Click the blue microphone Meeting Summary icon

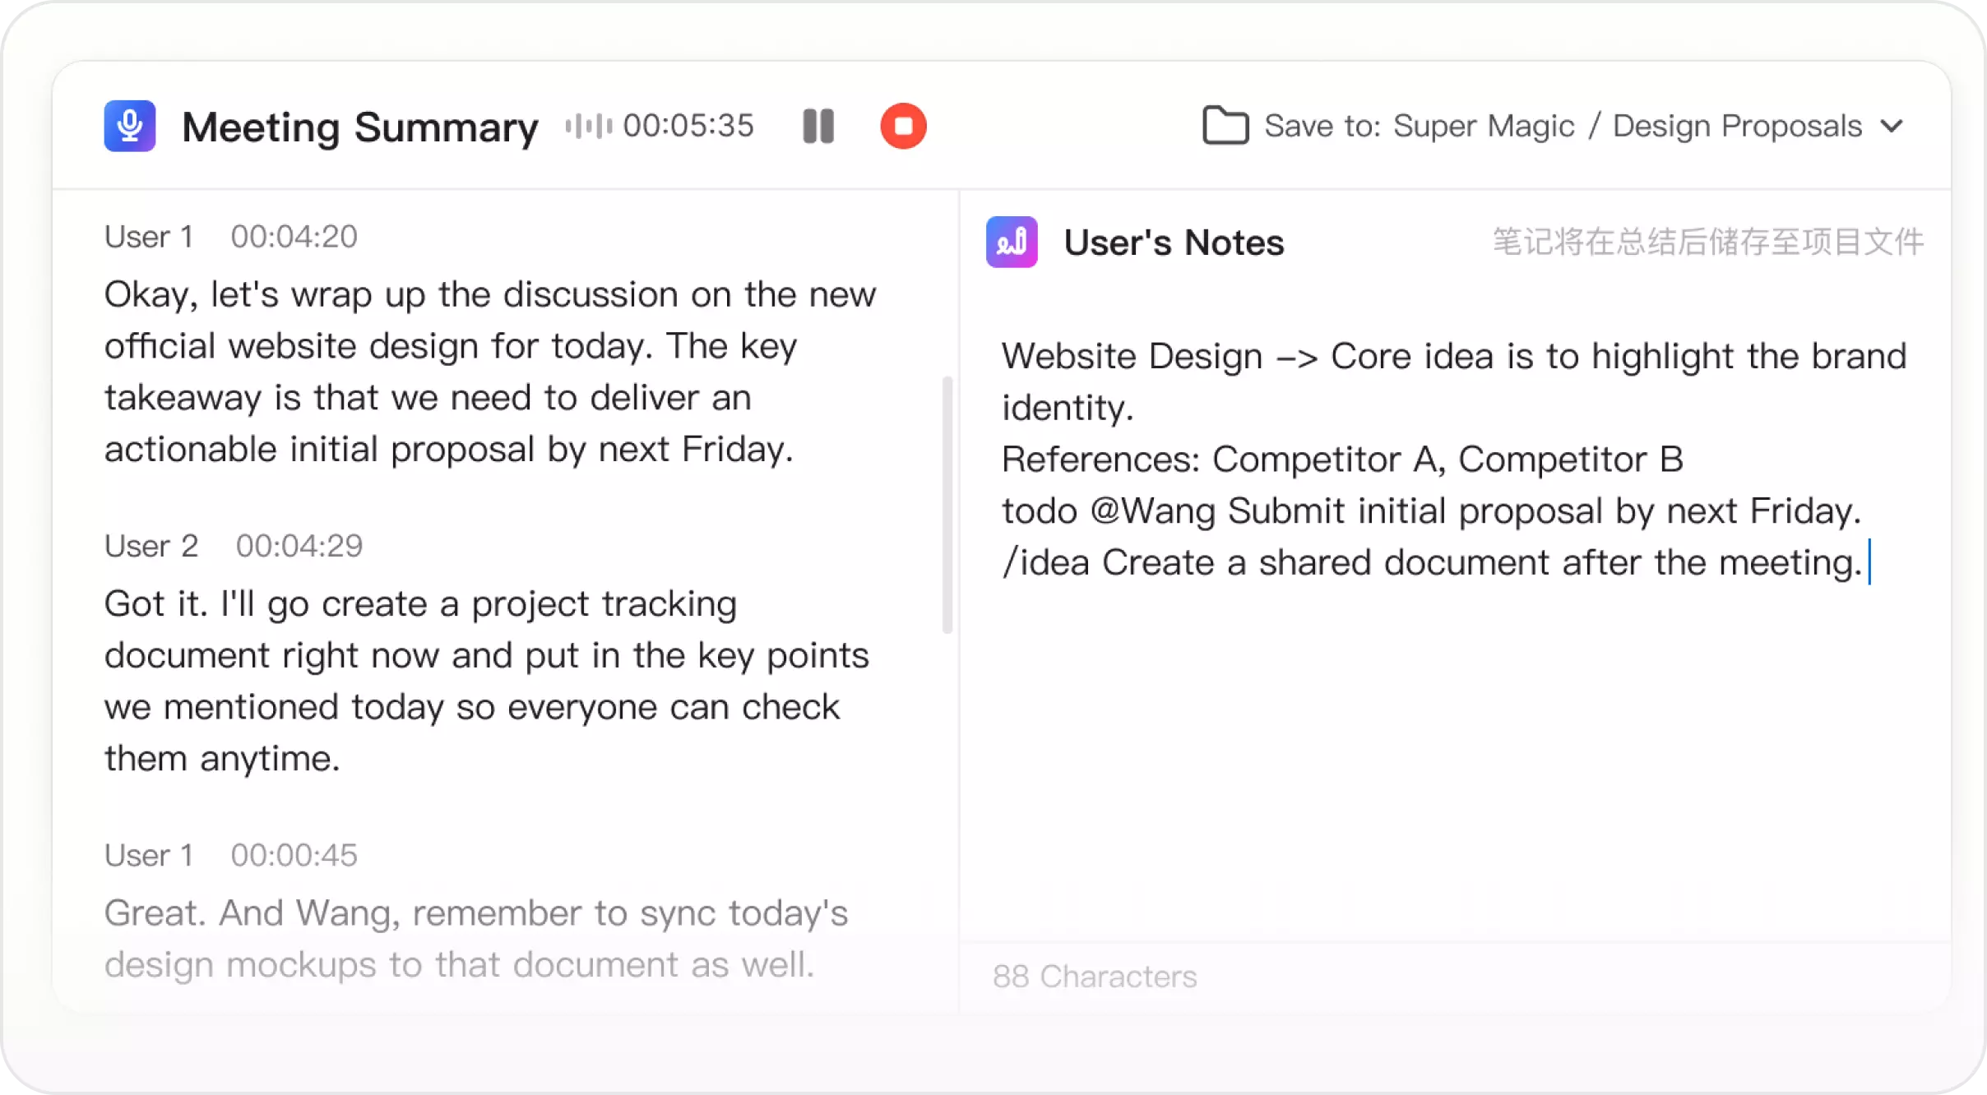pos(130,126)
